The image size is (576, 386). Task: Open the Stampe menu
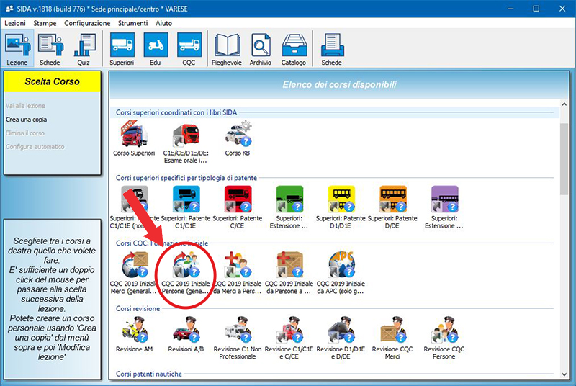tap(45, 23)
